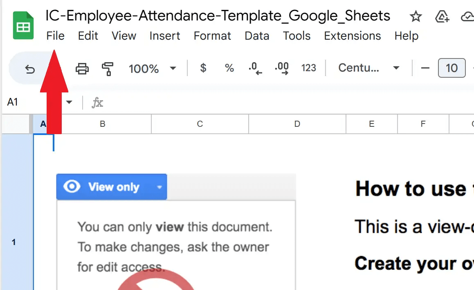Select the paint format roller tool
The image size is (474, 290).
click(x=108, y=68)
